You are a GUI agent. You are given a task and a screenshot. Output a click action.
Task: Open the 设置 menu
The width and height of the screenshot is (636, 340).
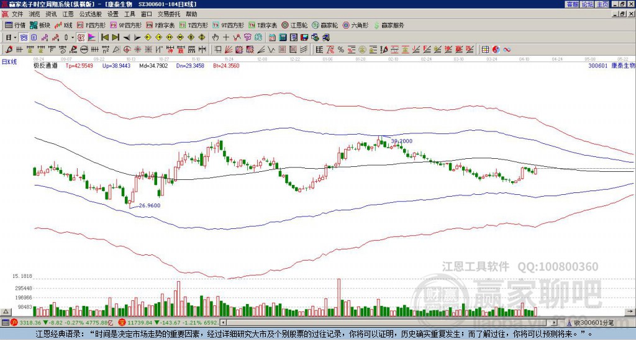113,14
